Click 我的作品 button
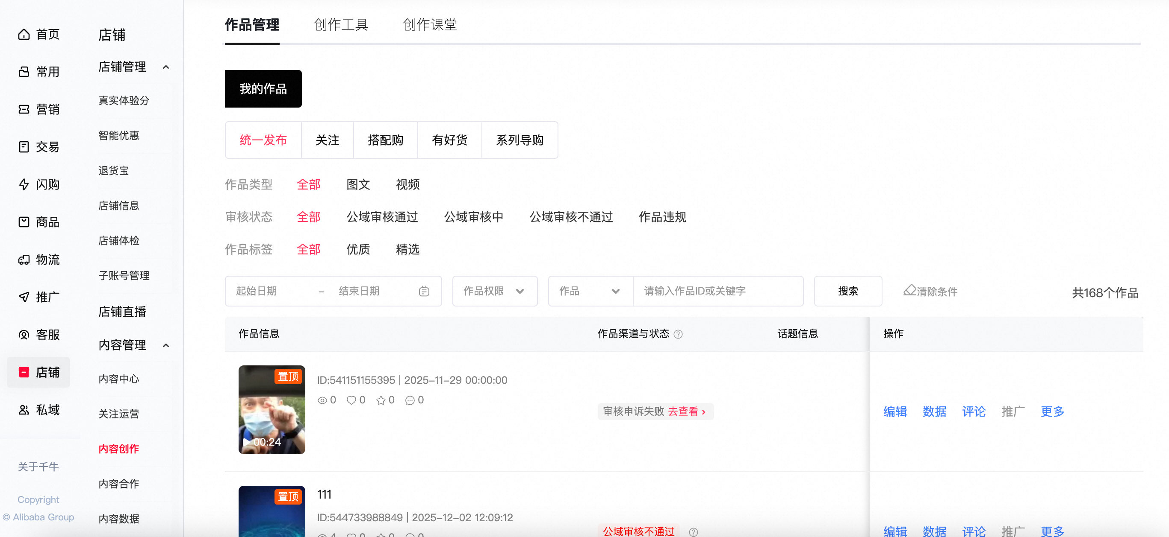 (263, 89)
